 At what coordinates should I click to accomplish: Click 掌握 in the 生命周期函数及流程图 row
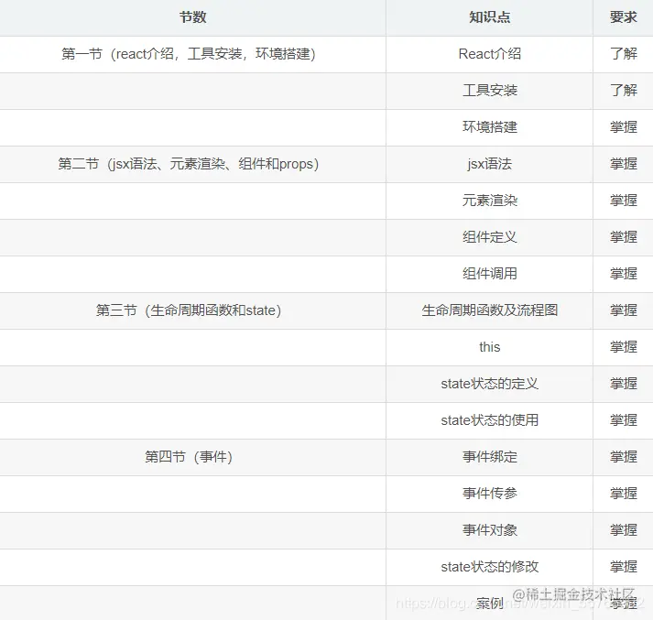[623, 310]
